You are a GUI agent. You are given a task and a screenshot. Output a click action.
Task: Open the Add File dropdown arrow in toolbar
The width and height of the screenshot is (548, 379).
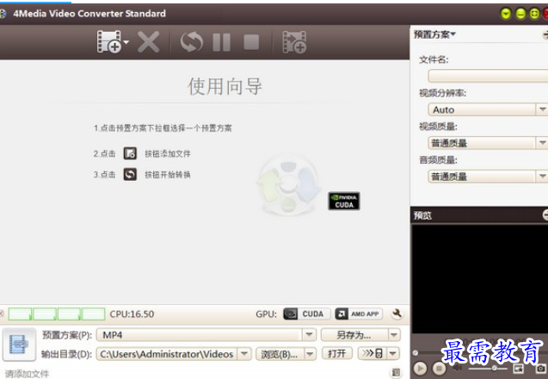[x=126, y=42]
